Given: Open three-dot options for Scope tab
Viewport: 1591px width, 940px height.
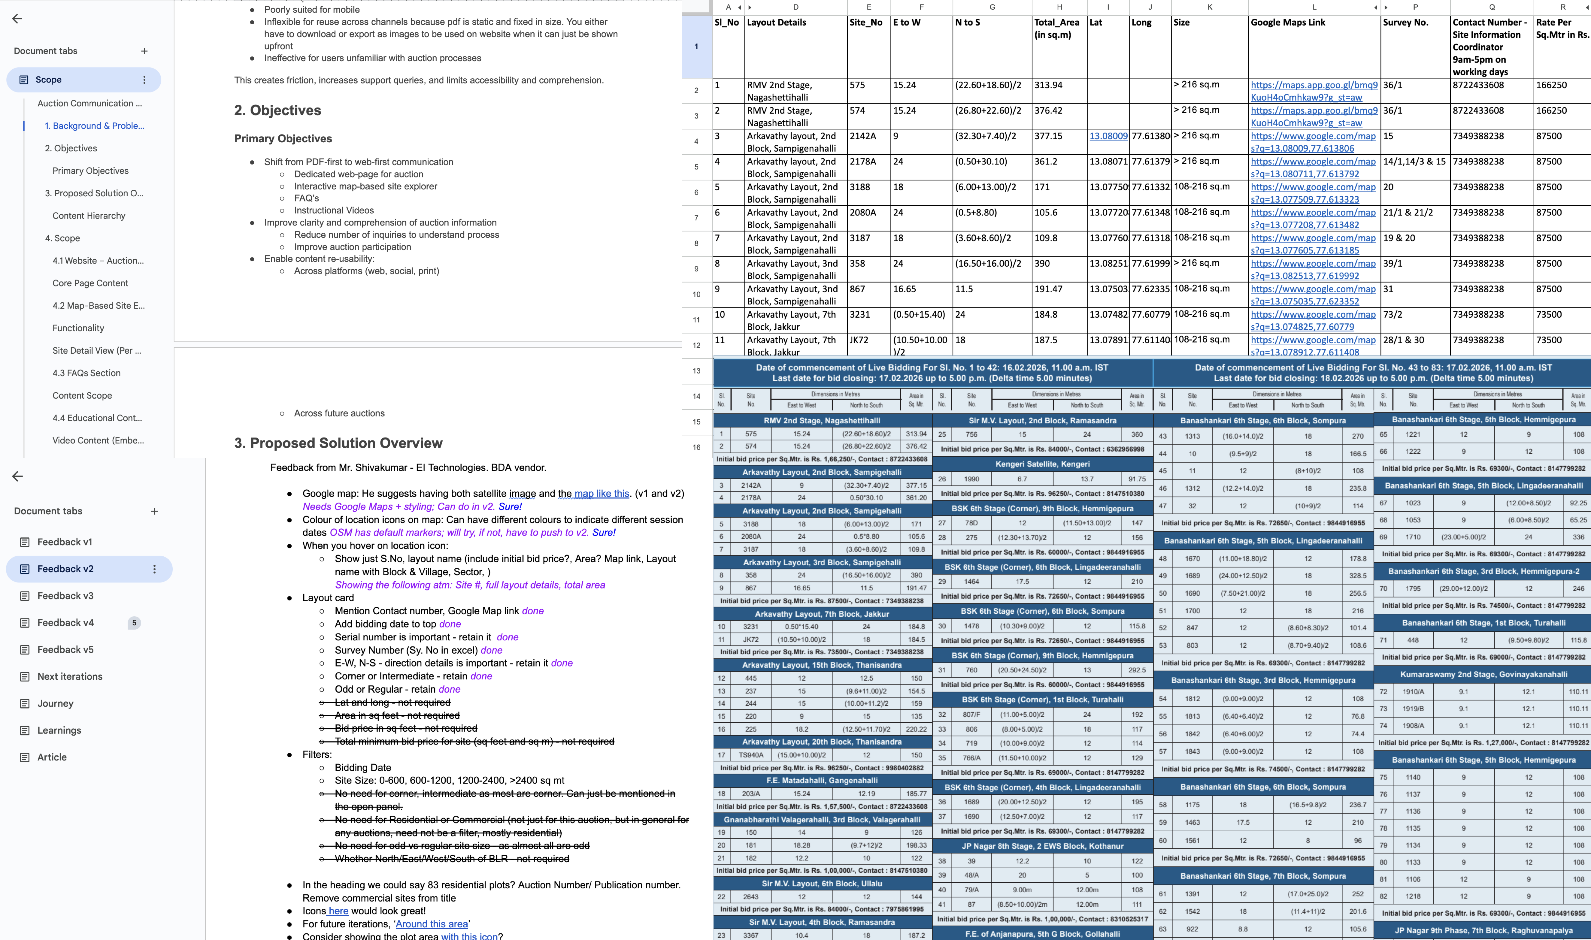Looking at the screenshot, I should click(x=144, y=80).
